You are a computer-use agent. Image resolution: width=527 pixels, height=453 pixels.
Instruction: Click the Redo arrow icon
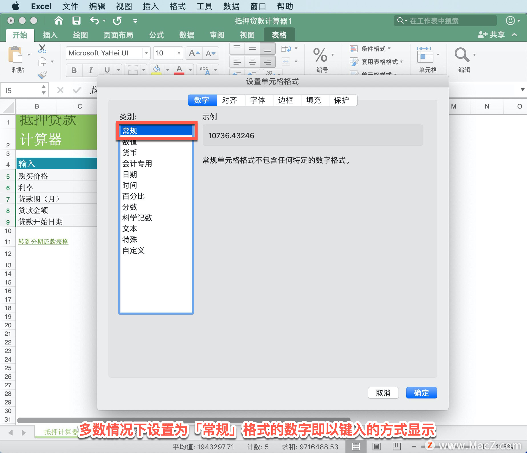(117, 21)
